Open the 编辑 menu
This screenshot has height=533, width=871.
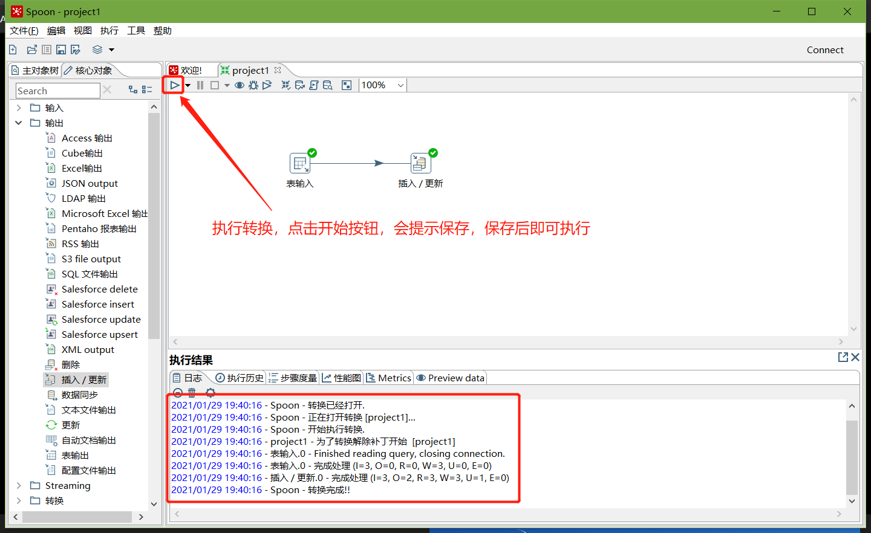click(x=56, y=31)
